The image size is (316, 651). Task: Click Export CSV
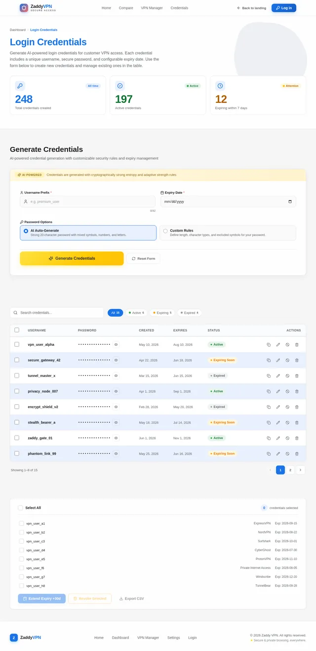click(131, 599)
